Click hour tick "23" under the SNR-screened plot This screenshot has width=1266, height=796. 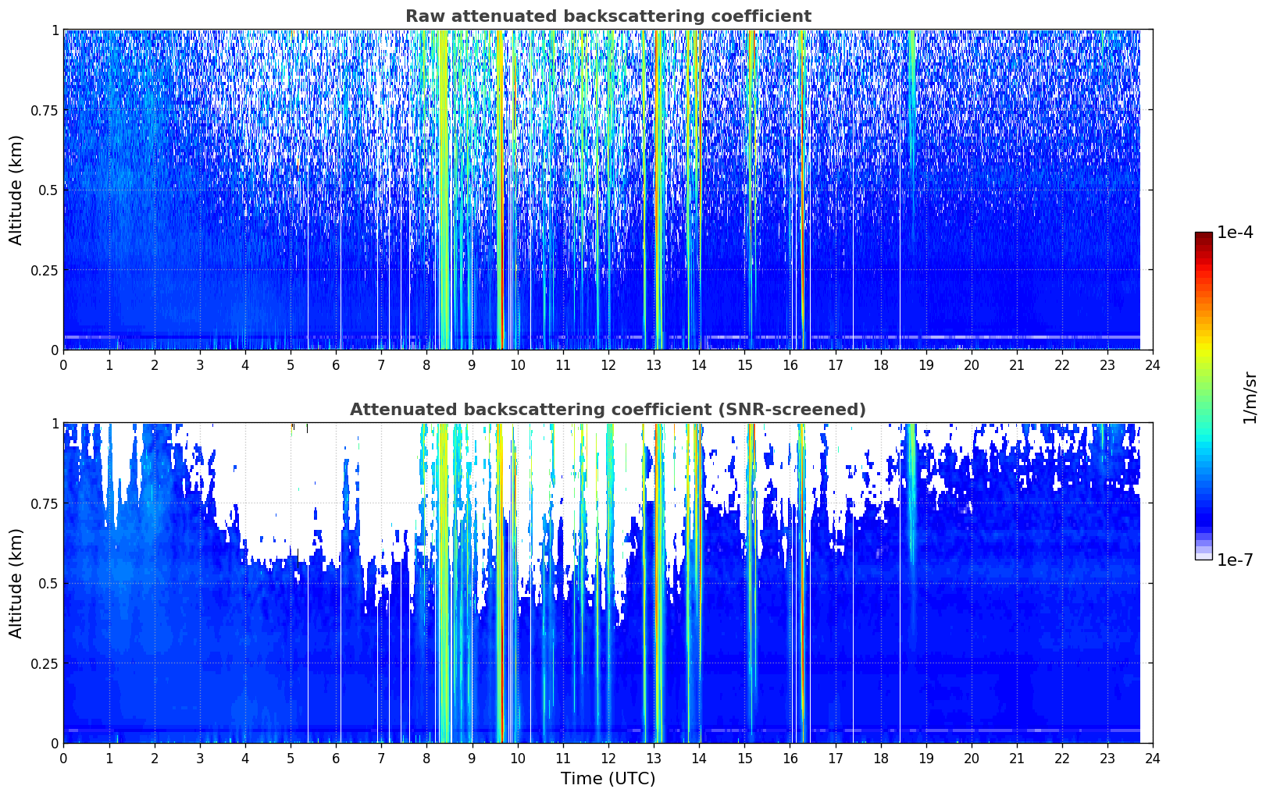[x=1107, y=758]
